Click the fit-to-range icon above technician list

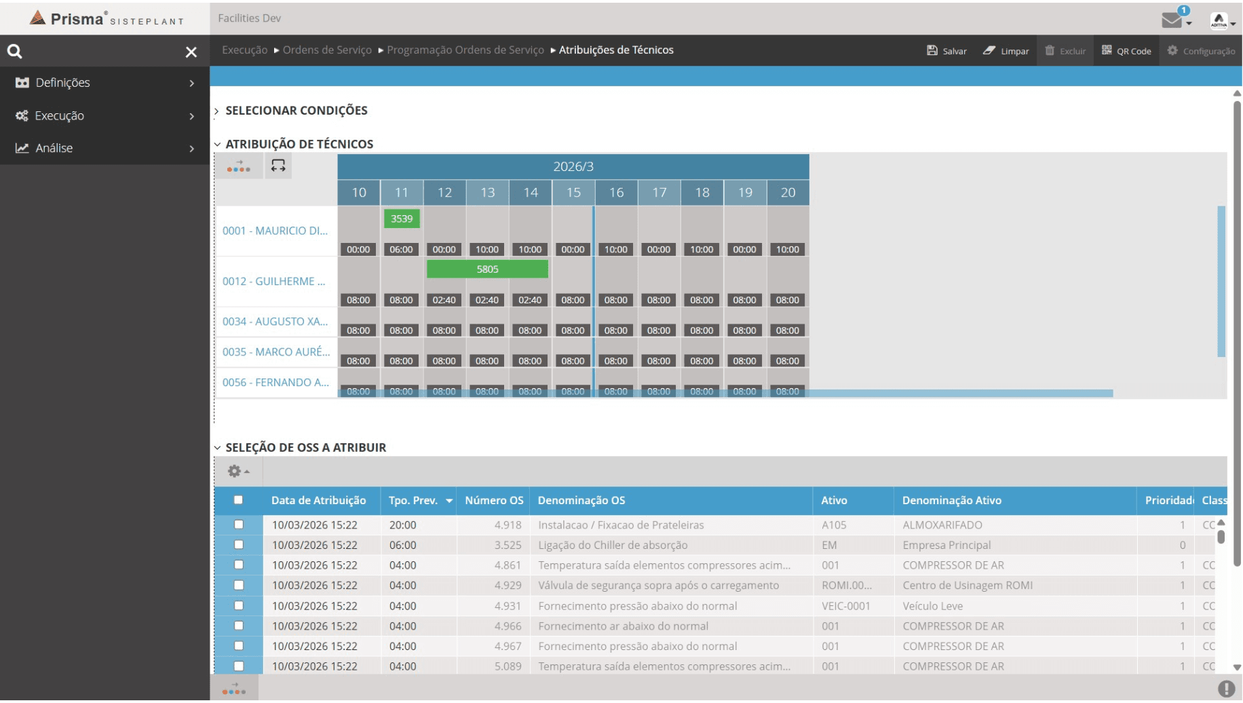coord(278,166)
